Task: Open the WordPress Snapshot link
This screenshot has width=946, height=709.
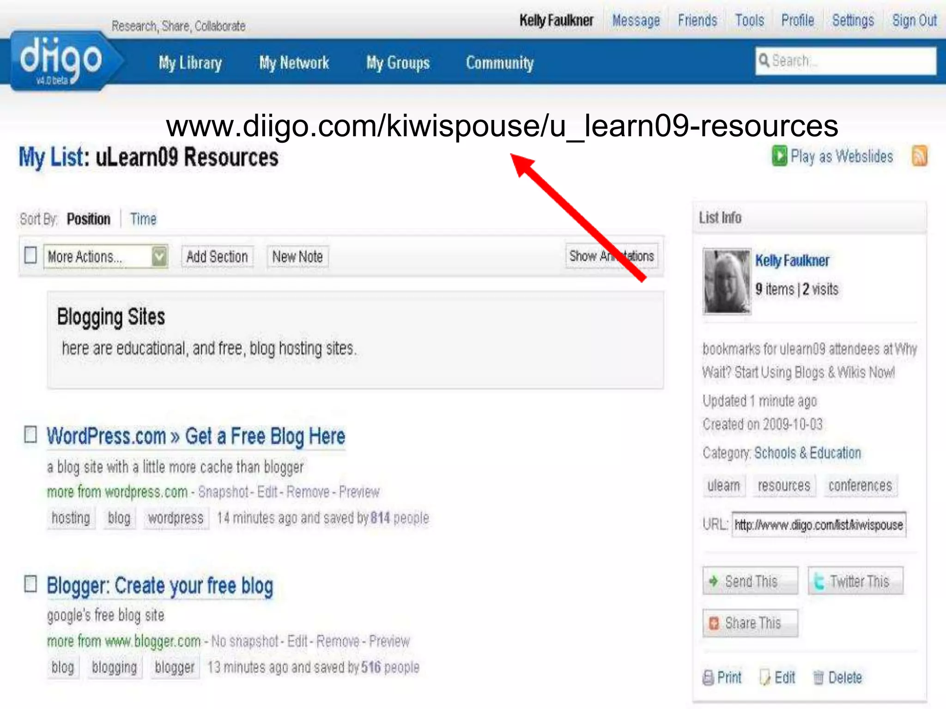Action: [x=224, y=492]
